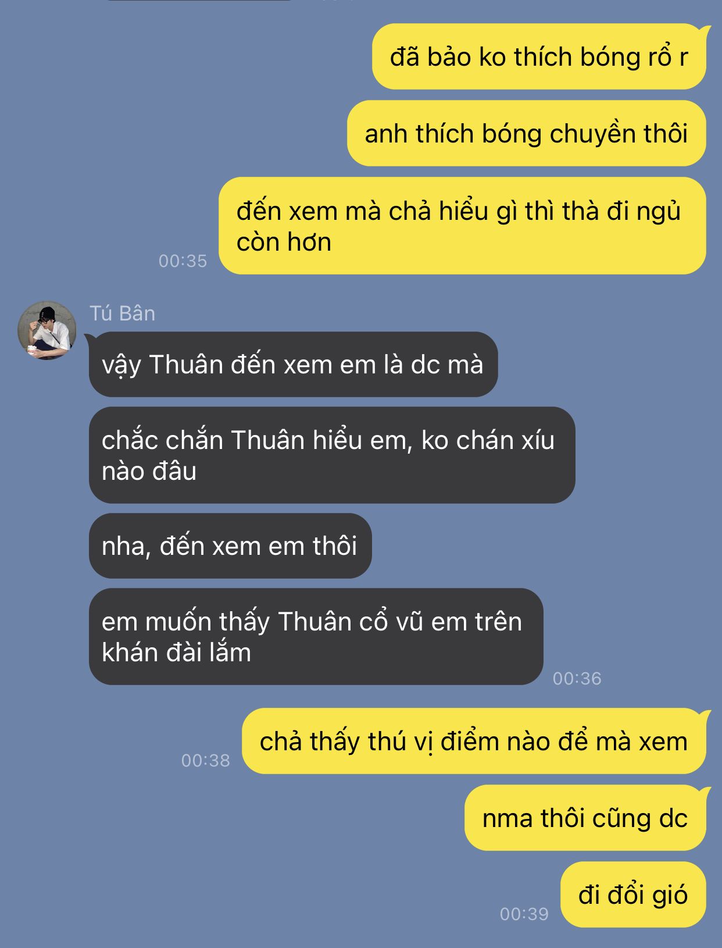Tap the words 'khán đài lắm' in dark bubble

click(176, 653)
